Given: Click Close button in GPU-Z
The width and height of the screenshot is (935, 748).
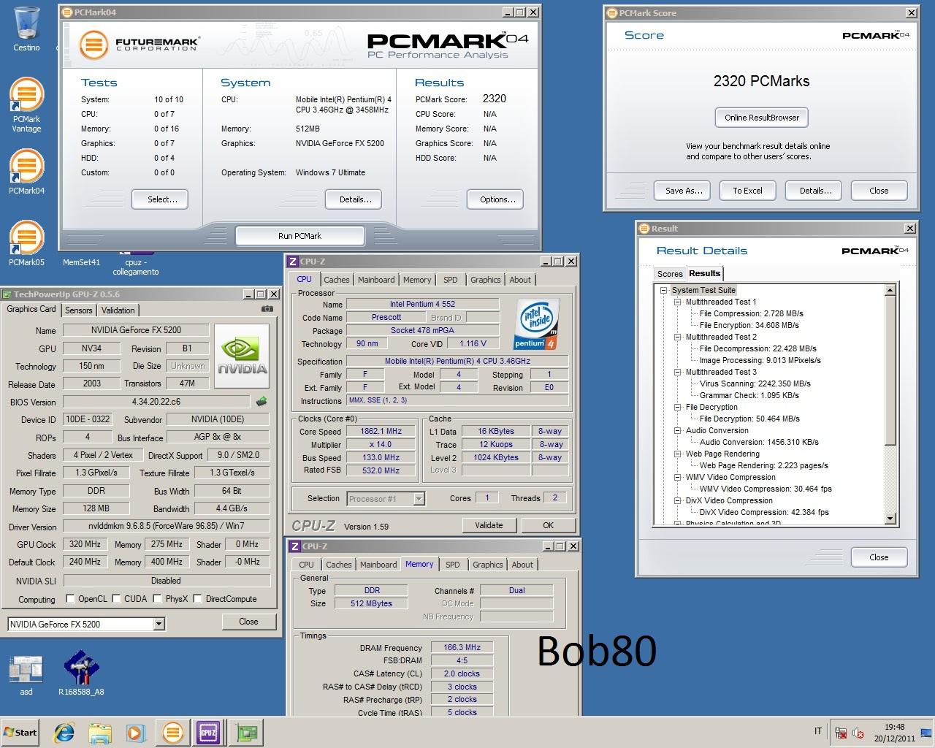Looking at the screenshot, I should point(248,622).
